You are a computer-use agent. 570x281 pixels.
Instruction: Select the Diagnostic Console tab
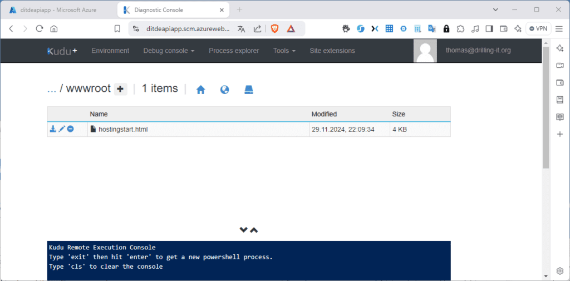click(x=173, y=10)
